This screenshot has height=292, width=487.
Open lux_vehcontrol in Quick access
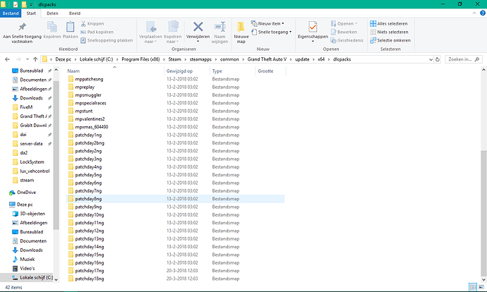pyautogui.click(x=31, y=171)
